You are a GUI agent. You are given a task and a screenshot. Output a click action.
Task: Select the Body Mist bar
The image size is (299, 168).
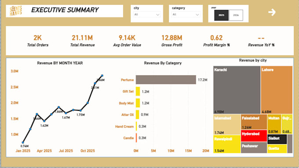coord(138,103)
